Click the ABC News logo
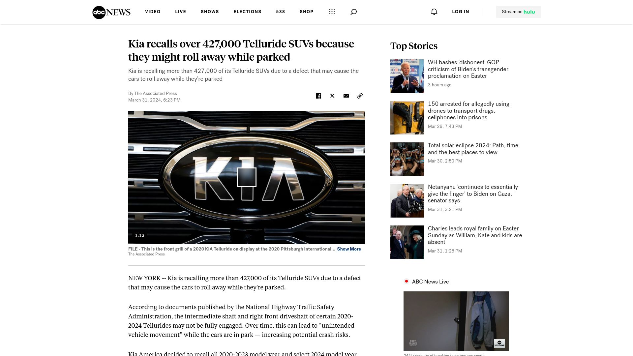The height and width of the screenshot is (356, 633). 111,12
